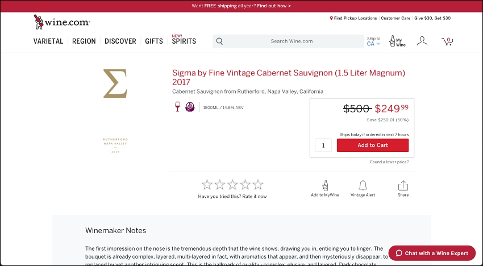Open the Ship to CA dropdown
Image resolution: width=483 pixels, height=266 pixels.
[x=373, y=41]
